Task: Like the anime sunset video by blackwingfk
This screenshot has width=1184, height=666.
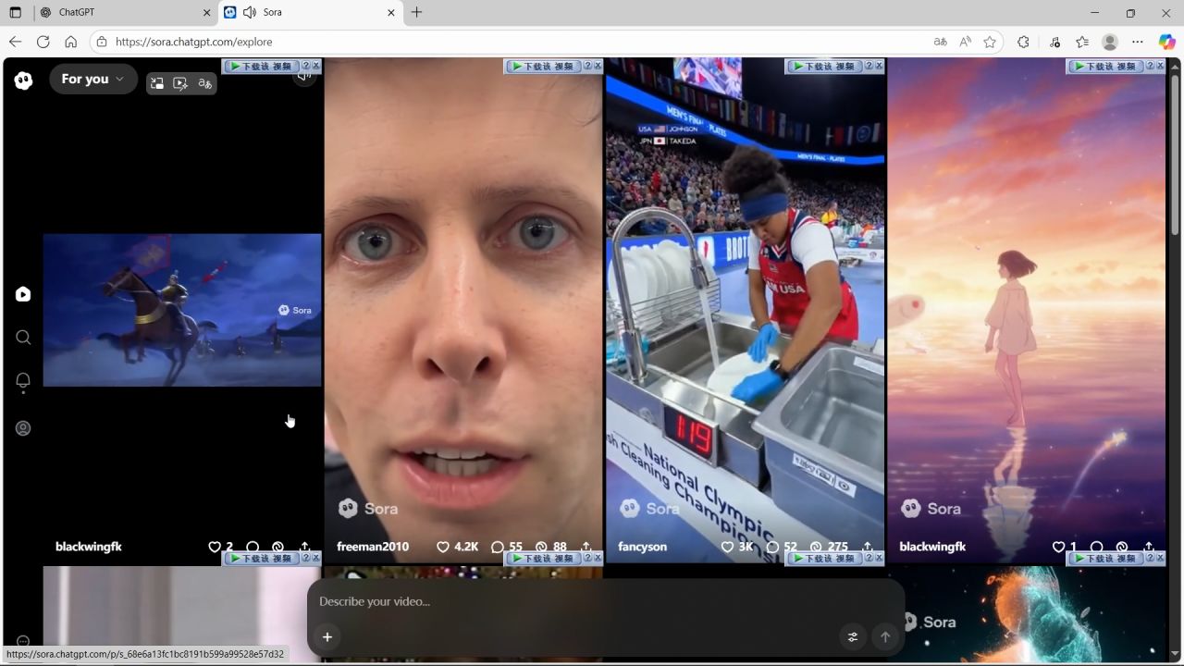Action: point(1059,547)
